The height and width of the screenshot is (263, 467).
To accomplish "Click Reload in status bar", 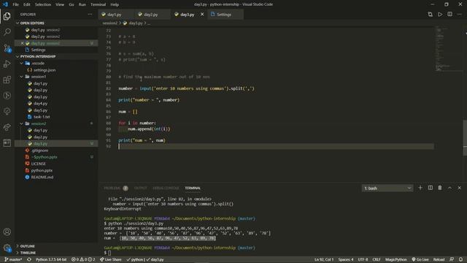I will 439,259.
